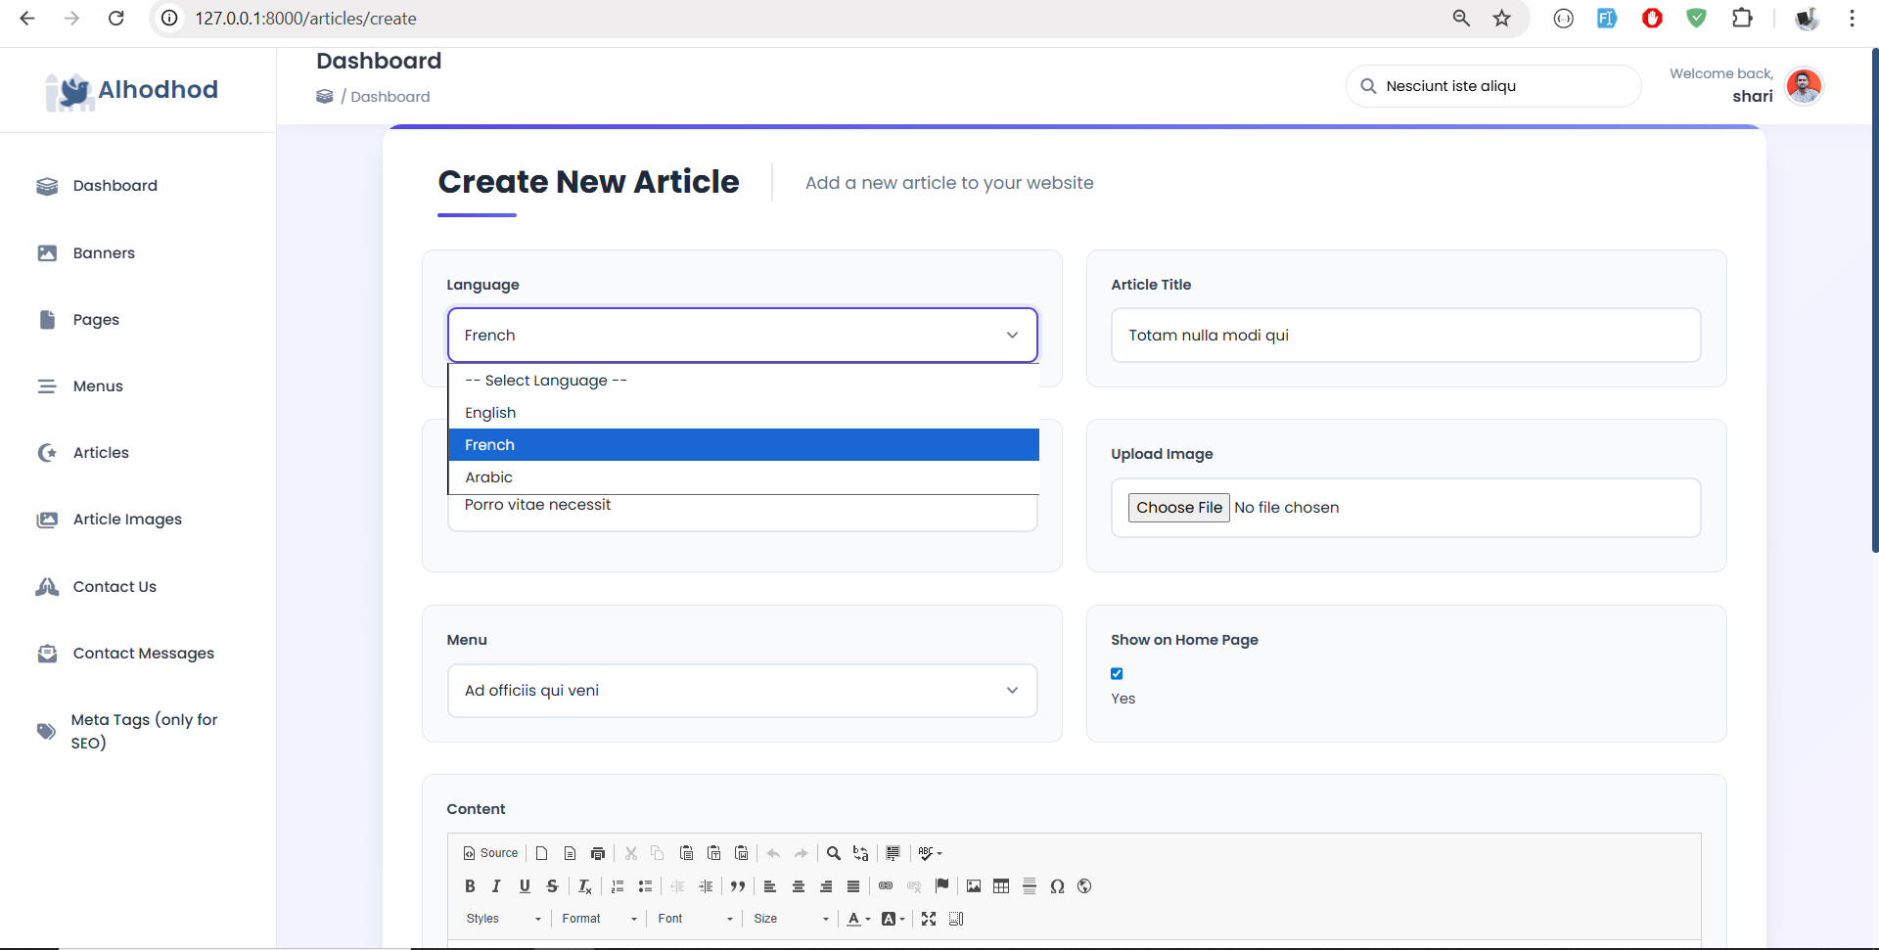Uncheck the Show on Home Page checkbox
The height and width of the screenshot is (950, 1879).
(x=1117, y=674)
